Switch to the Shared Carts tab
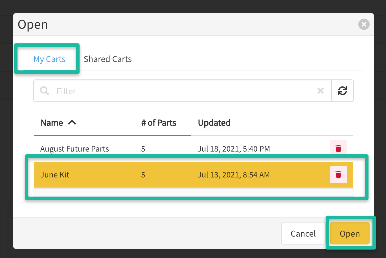This screenshot has height=258, width=386. tap(108, 59)
